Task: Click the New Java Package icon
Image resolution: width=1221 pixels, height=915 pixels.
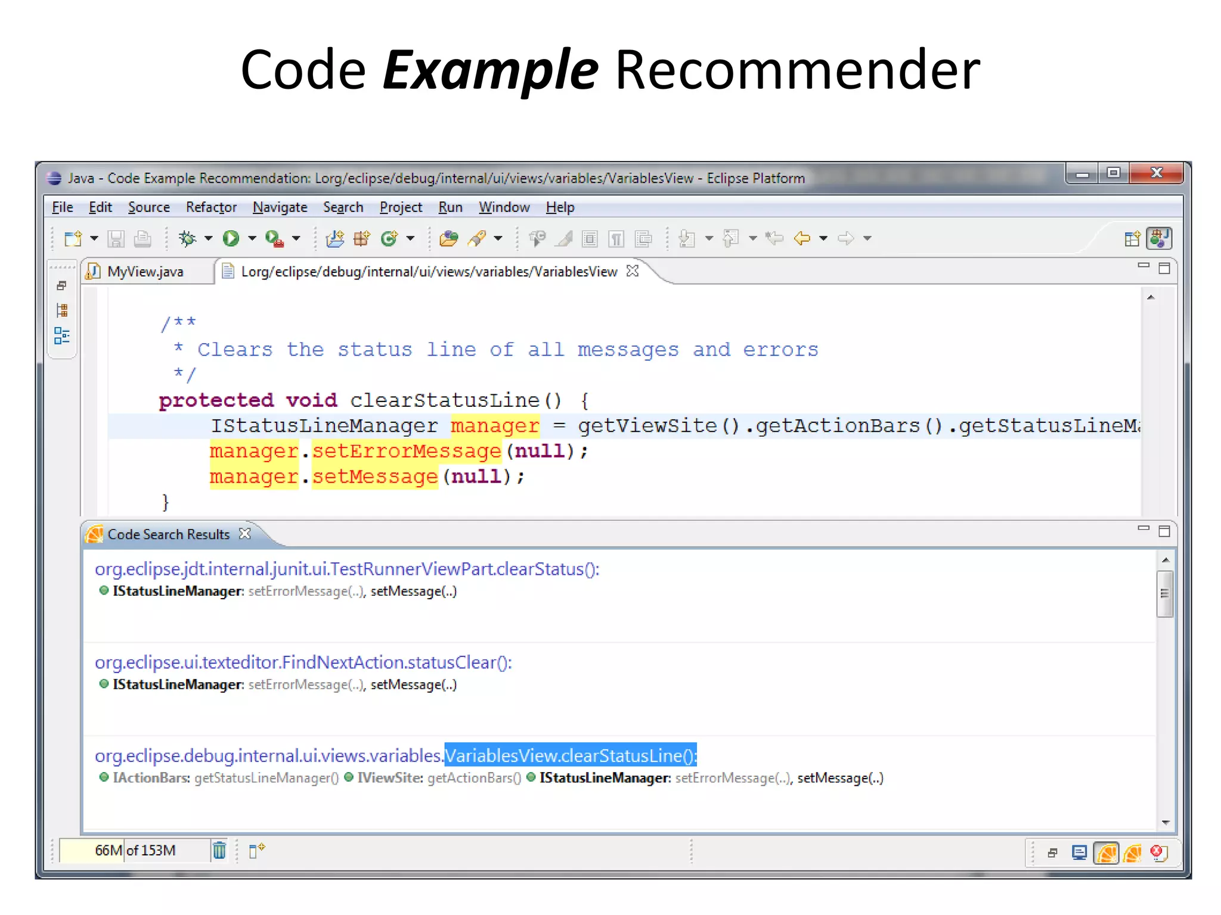Action: pyautogui.click(x=362, y=239)
